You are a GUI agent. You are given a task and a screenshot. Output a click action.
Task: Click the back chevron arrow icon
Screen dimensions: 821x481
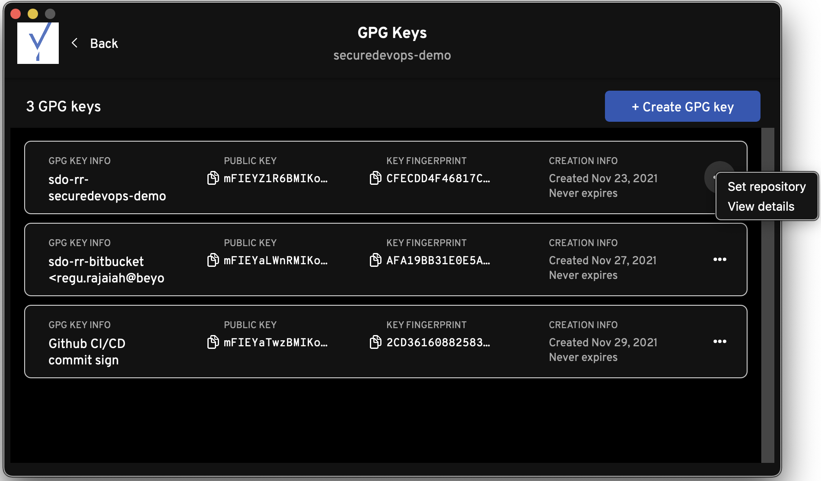click(75, 43)
